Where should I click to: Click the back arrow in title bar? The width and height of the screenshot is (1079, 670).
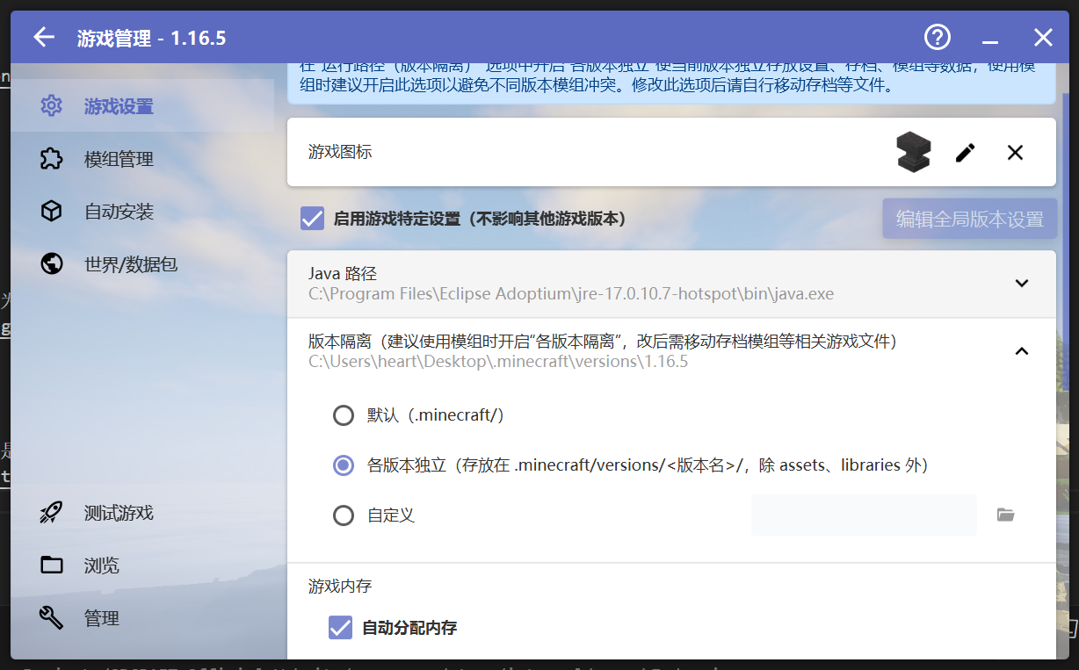[x=44, y=38]
